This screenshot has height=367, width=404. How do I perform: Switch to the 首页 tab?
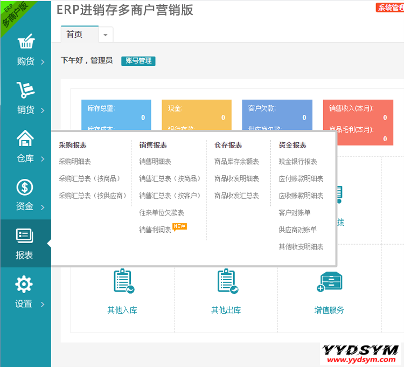(75, 34)
